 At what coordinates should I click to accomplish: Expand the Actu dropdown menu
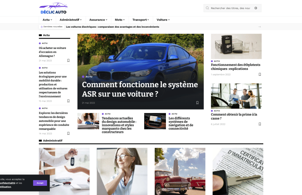click(47, 20)
